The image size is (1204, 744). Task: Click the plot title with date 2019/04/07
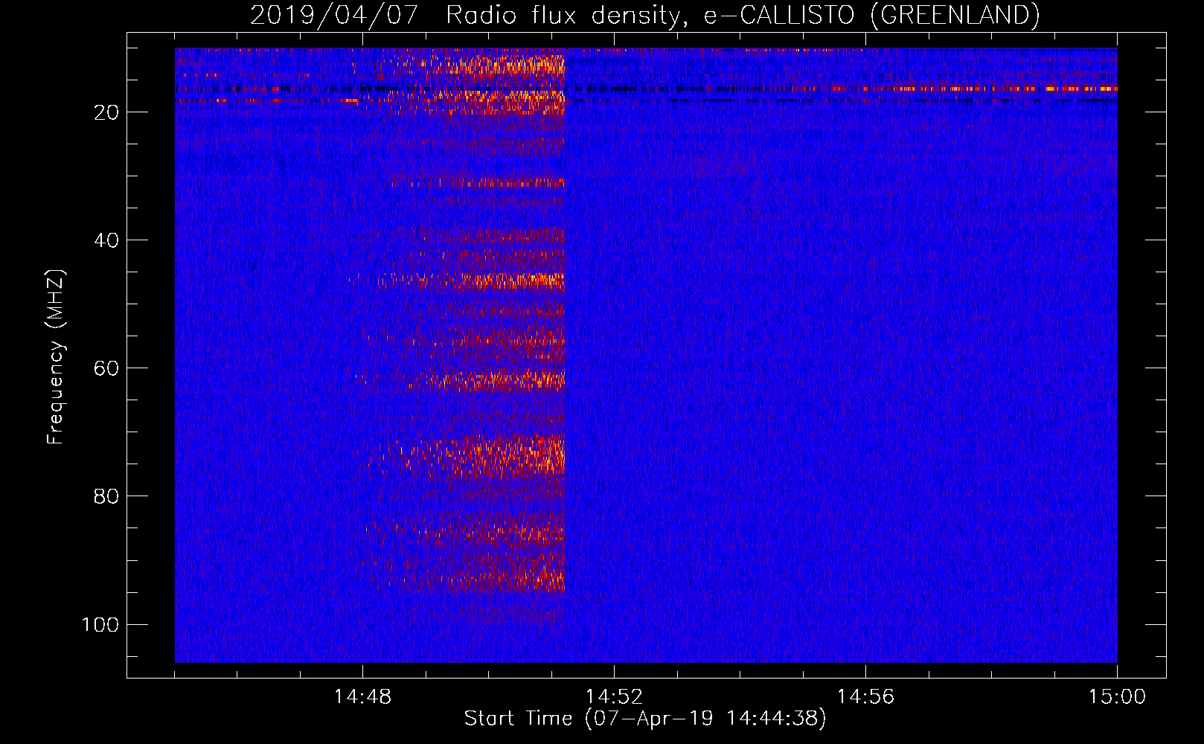[x=644, y=15]
